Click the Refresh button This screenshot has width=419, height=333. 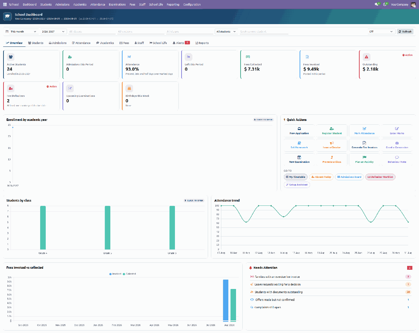(x=405, y=31)
